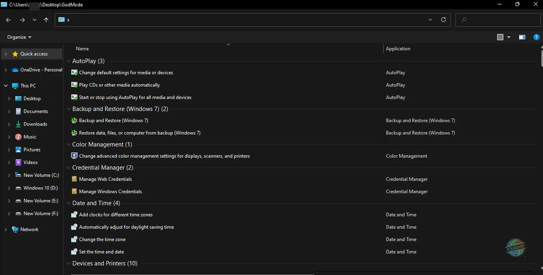The width and height of the screenshot is (543, 275).
Task: Open the recent locations dropdown
Action: [x=34, y=20]
